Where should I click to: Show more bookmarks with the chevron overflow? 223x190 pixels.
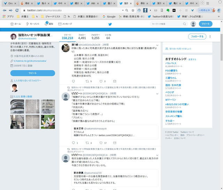(x=218, y=16)
